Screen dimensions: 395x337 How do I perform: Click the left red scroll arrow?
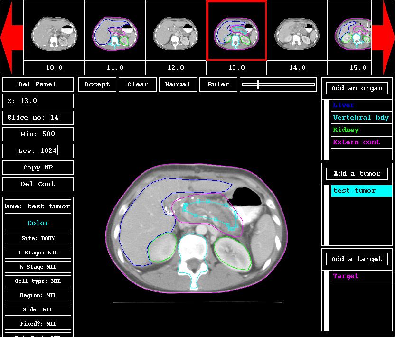(x=12, y=37)
